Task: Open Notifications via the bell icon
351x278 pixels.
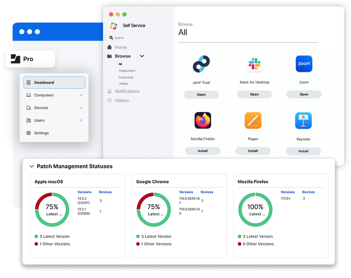Action: [110, 91]
